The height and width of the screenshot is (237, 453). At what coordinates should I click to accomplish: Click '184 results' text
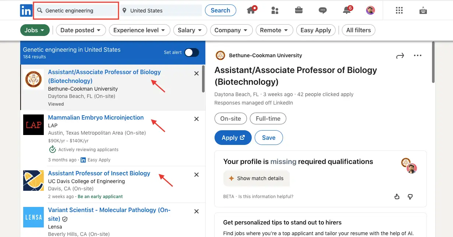point(34,57)
